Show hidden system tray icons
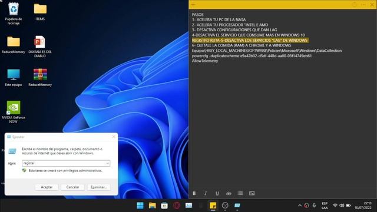This screenshot has height=212, width=377. [x=300, y=206]
